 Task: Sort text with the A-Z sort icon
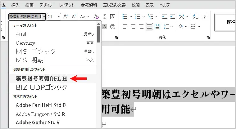click(x=196, y=17)
